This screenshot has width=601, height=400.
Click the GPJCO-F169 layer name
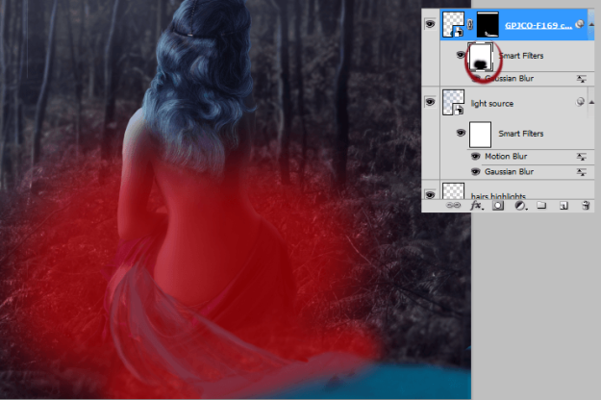pyautogui.click(x=538, y=26)
